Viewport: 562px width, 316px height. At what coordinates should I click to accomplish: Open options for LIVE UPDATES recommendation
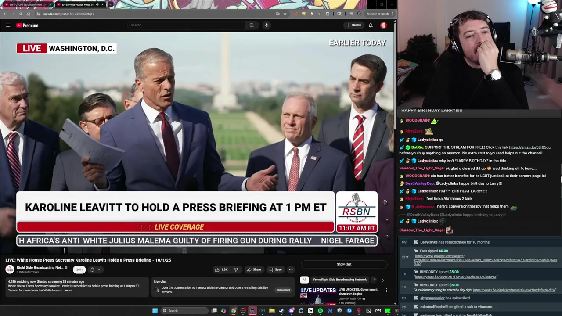pos(386,290)
